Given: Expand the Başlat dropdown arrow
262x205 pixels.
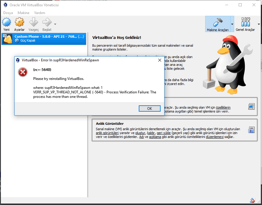Looking at the screenshot, I should click(x=55, y=24).
